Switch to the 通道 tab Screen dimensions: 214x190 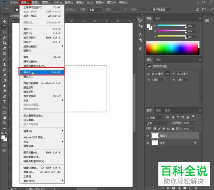[158, 111]
